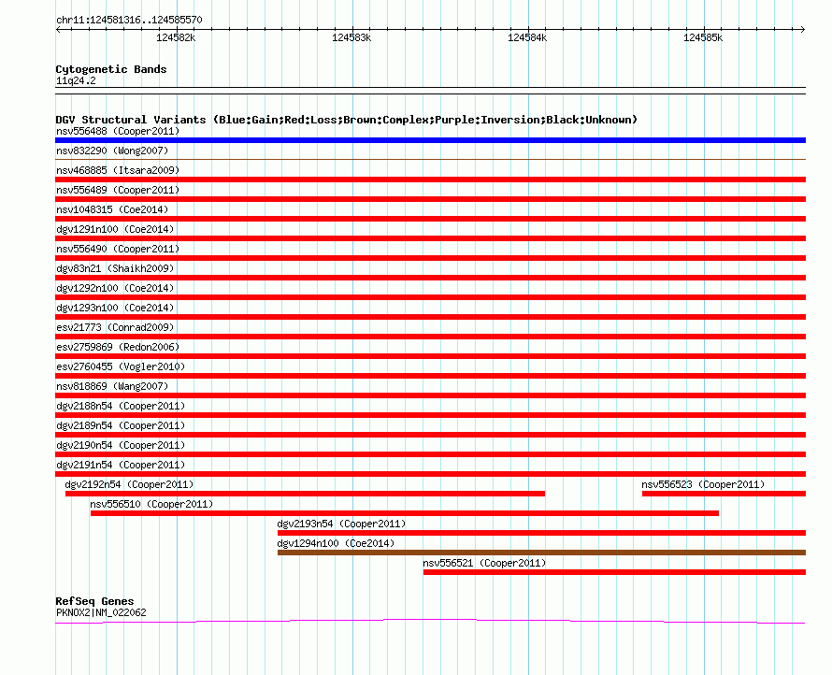Image resolution: width=832 pixels, height=675 pixels.
Task: Open dgv83n21 (Shaikh2009) variant
Action: tap(115, 268)
